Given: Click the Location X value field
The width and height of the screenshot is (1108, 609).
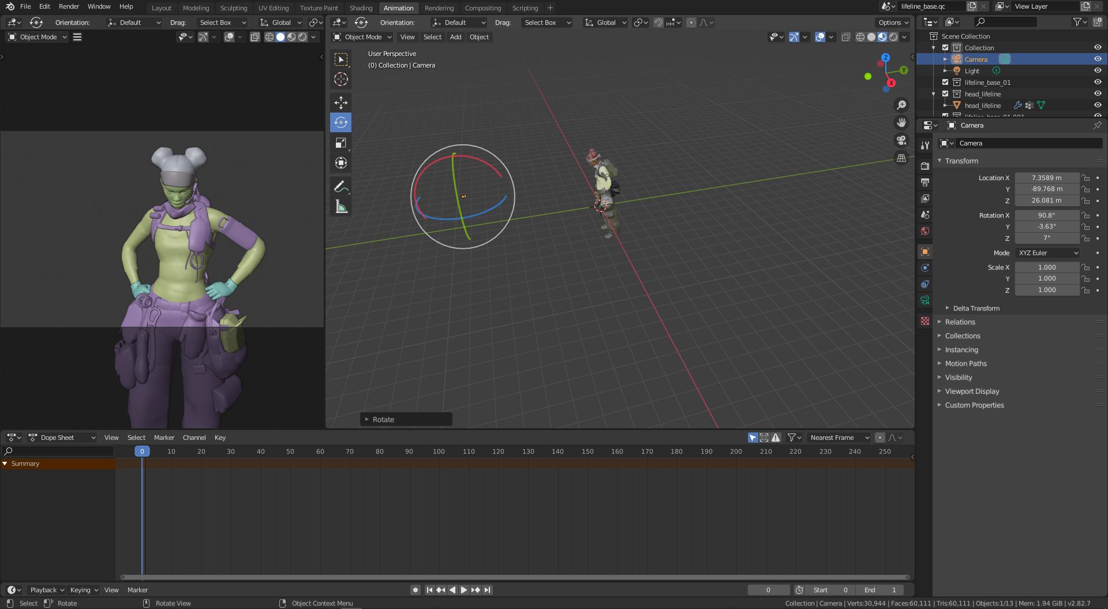Looking at the screenshot, I should 1047,177.
